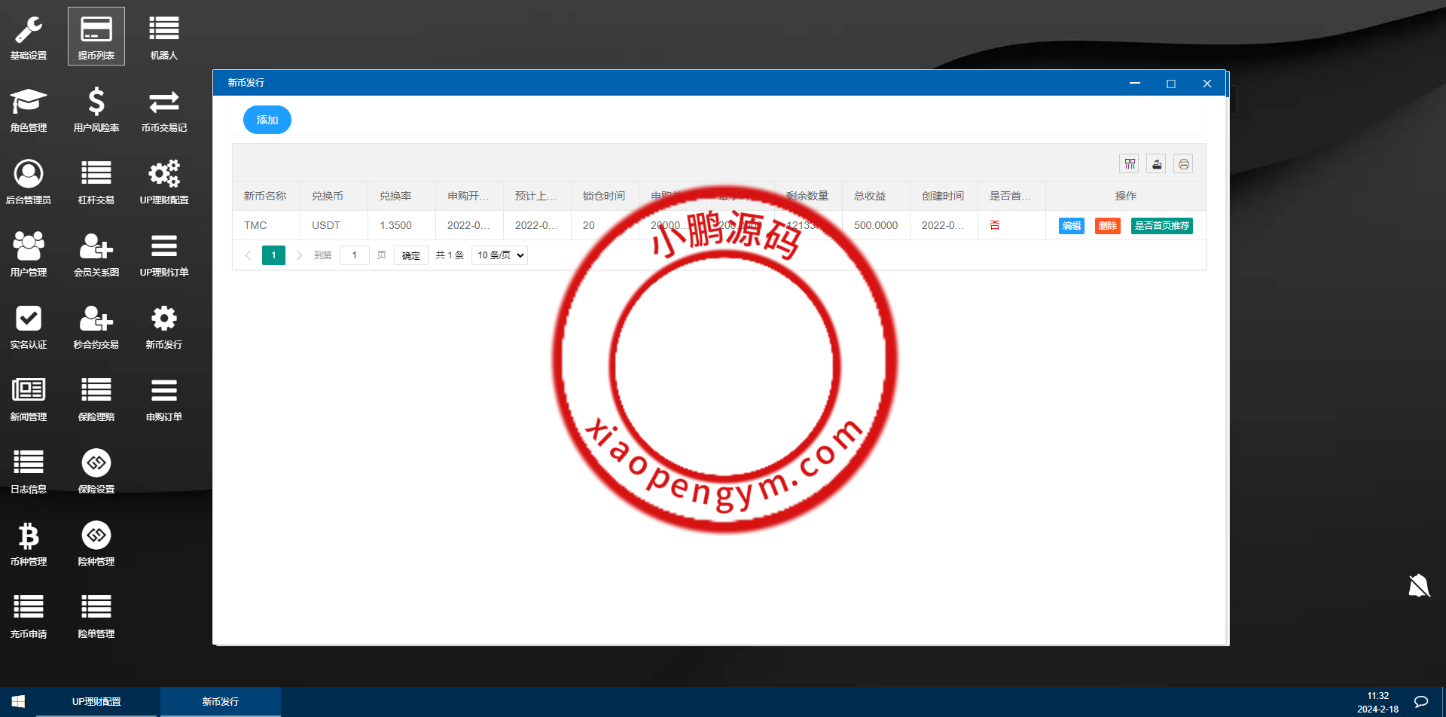Click the export icon above the table

point(1156,163)
